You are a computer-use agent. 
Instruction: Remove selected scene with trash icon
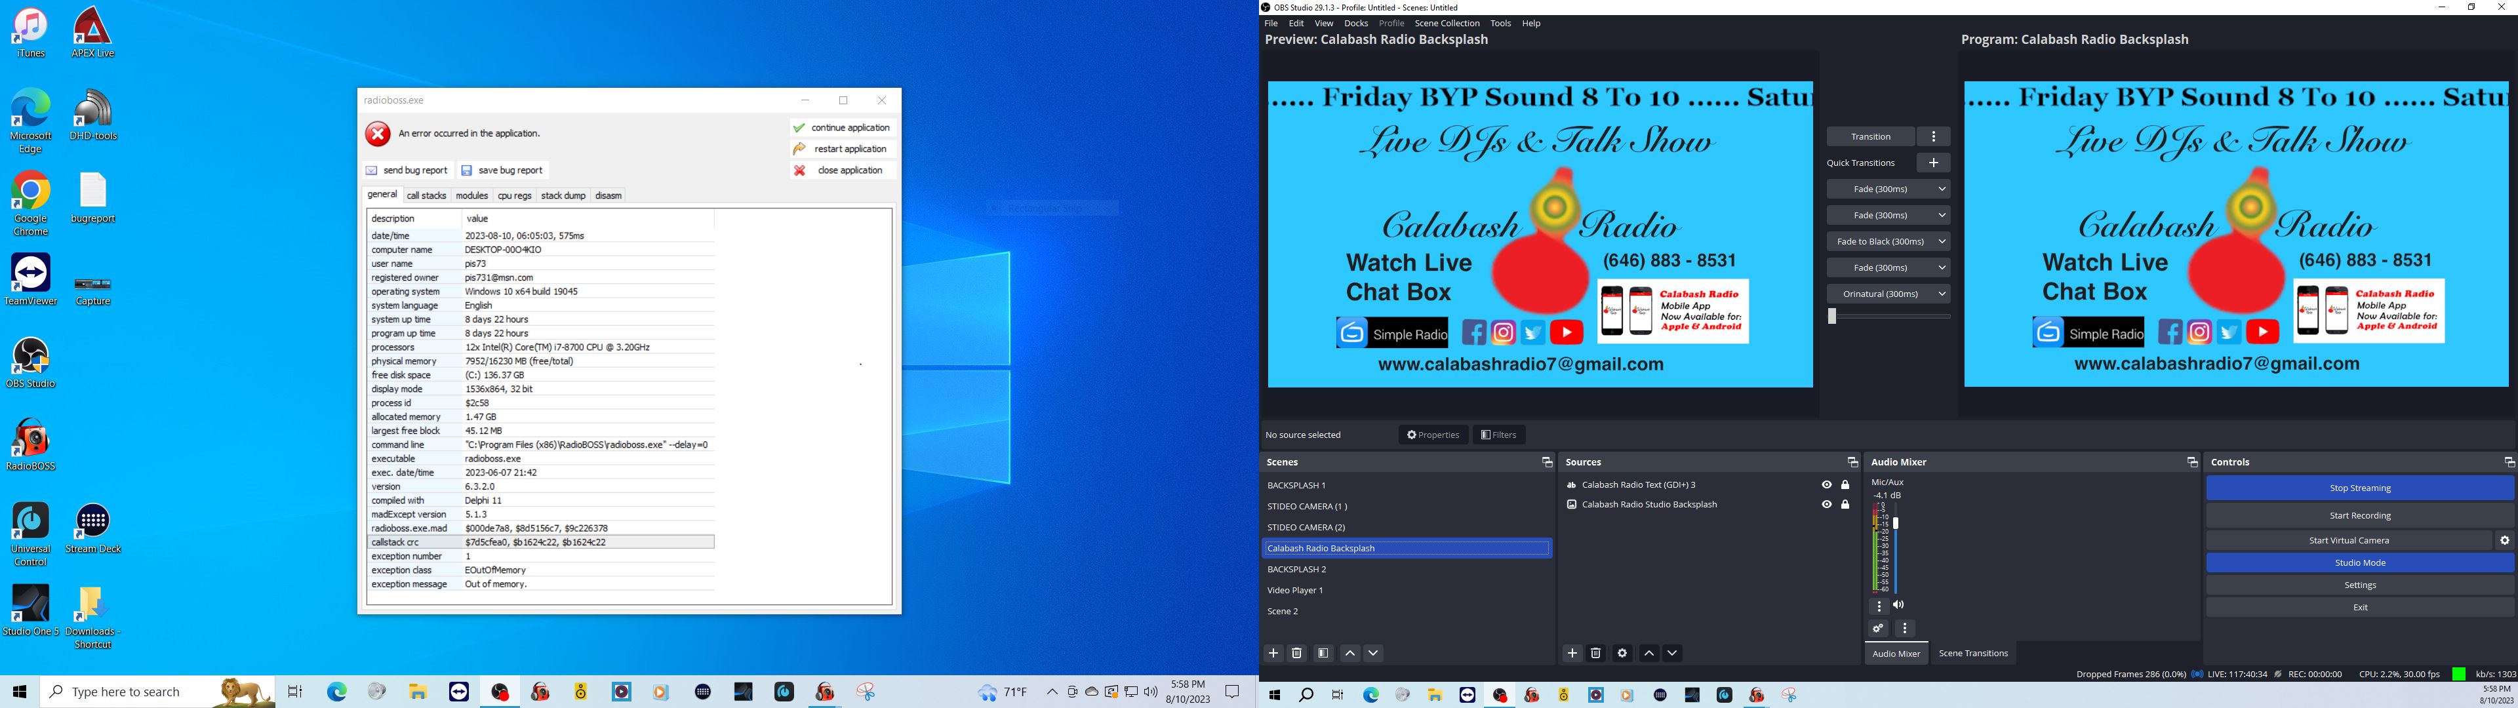1297,653
